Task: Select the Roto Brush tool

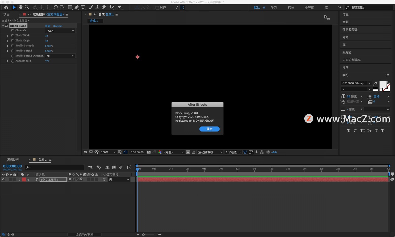Action: 112,7
